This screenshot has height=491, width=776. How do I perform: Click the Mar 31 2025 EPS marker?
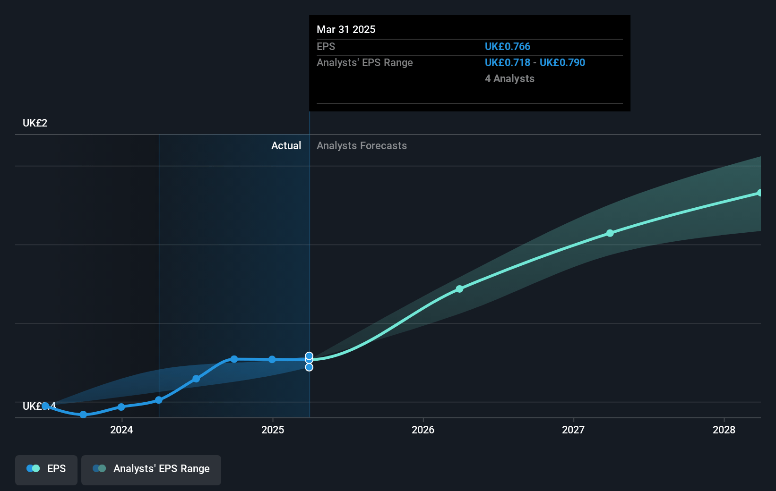309,360
